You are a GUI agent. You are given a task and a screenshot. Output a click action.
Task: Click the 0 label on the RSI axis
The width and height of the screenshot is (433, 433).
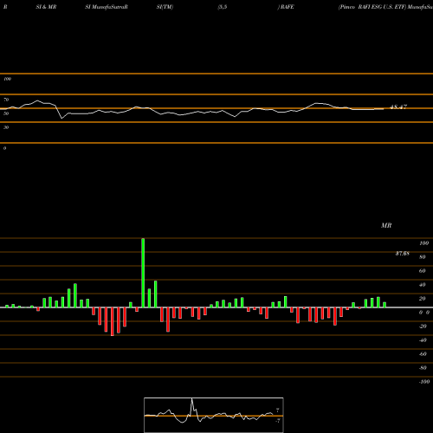point(4,148)
